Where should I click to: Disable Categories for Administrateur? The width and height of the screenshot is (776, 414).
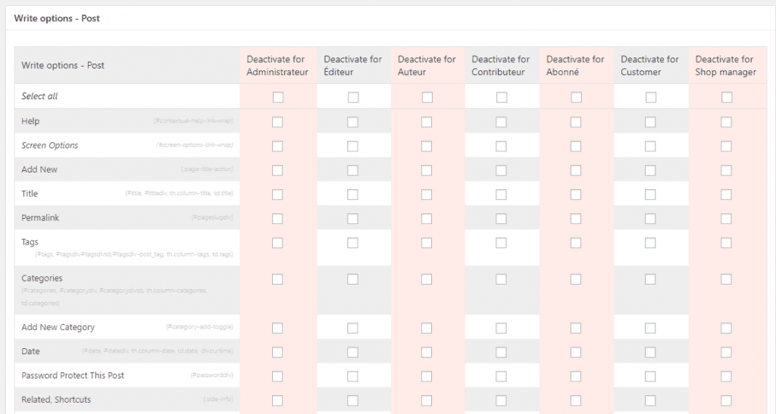(277, 279)
